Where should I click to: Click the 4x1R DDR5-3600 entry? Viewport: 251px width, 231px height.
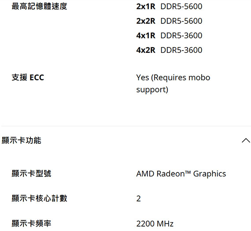point(169,36)
